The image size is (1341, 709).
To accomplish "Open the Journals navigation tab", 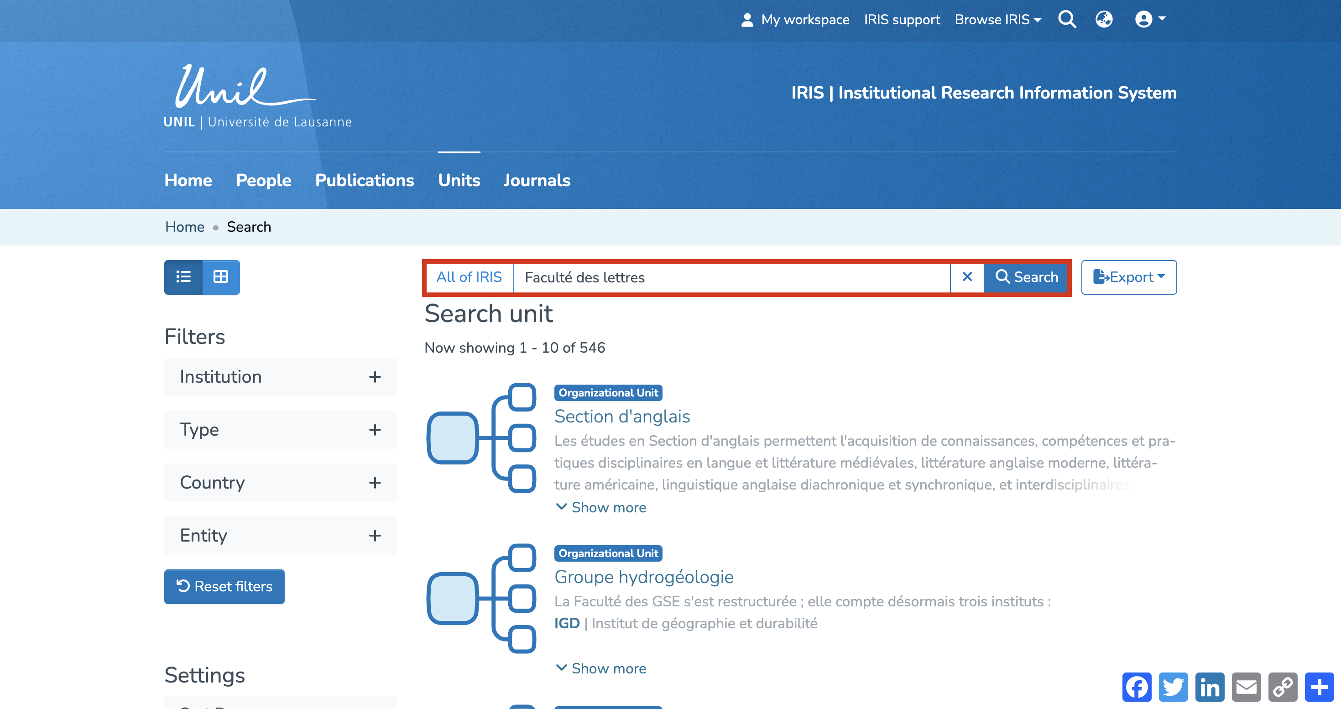I will (x=537, y=180).
